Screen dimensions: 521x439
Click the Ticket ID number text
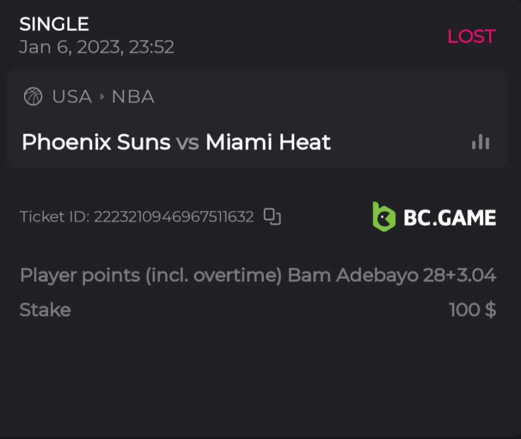click(x=174, y=217)
